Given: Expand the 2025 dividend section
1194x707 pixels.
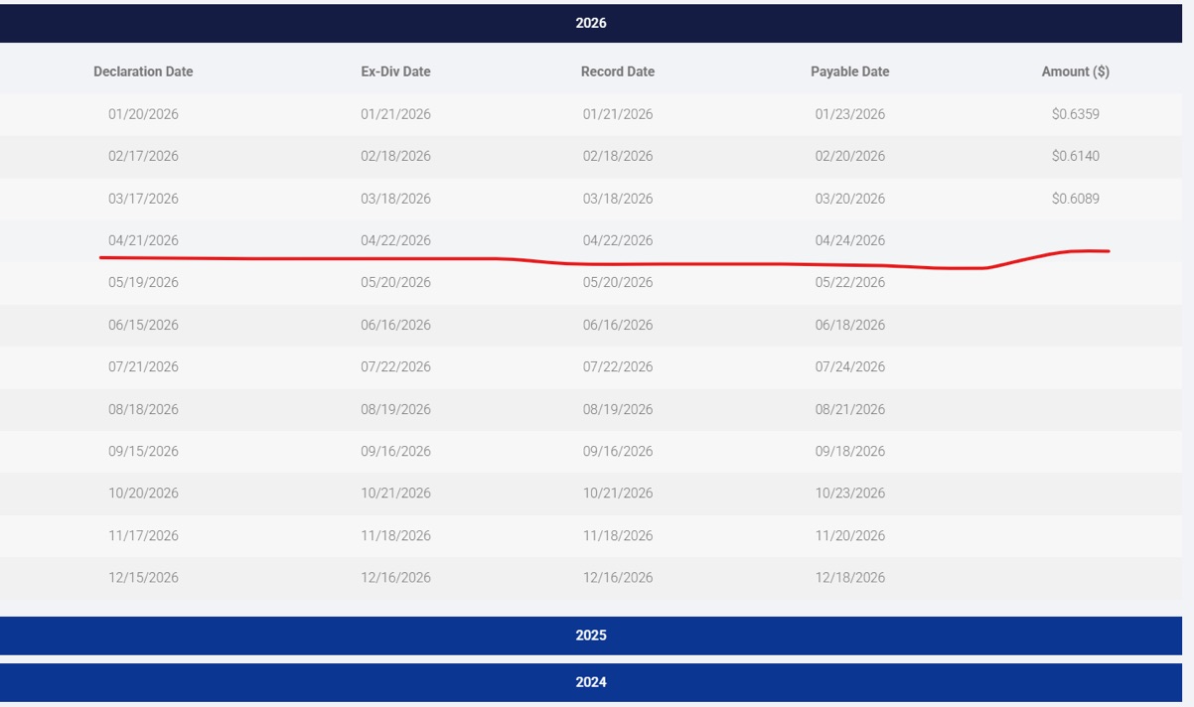Looking at the screenshot, I should tap(591, 636).
